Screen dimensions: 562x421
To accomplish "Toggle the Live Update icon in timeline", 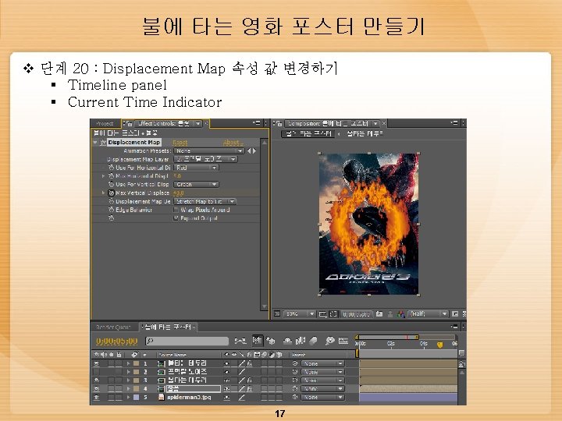I will point(258,341).
